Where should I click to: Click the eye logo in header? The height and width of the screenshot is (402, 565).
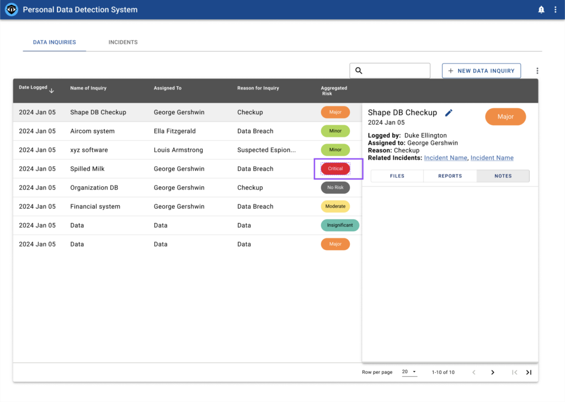(x=12, y=10)
